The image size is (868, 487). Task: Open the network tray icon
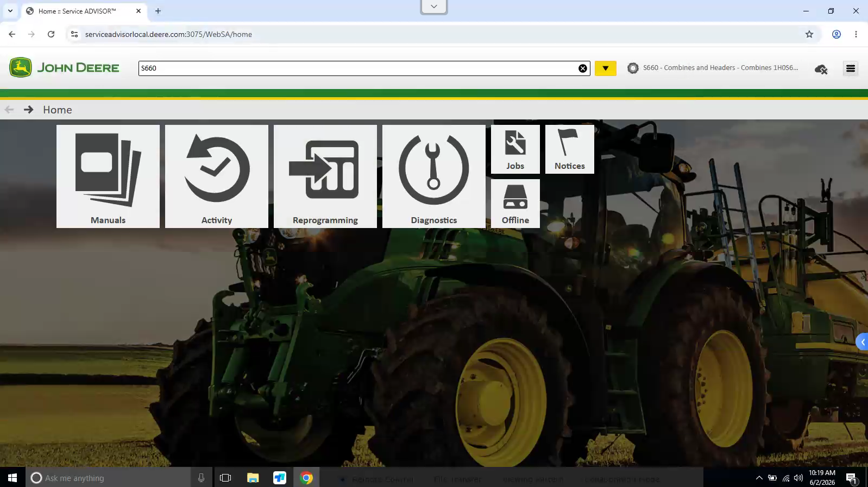(786, 478)
